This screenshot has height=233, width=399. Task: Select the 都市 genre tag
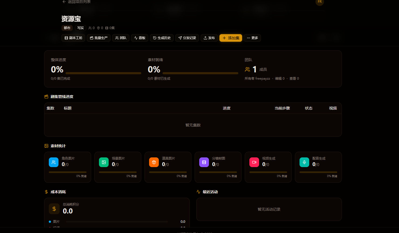click(x=67, y=28)
